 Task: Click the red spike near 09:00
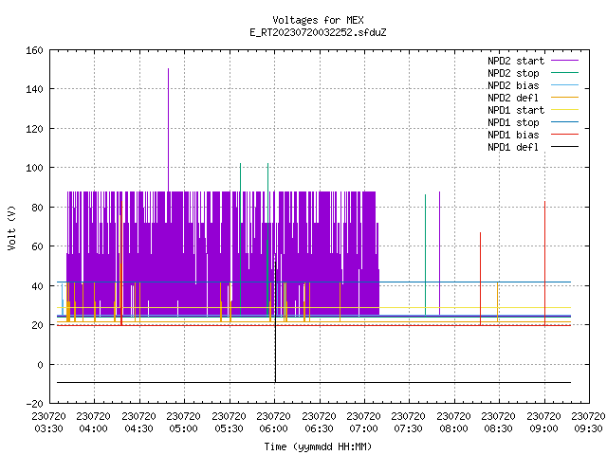coord(544,264)
